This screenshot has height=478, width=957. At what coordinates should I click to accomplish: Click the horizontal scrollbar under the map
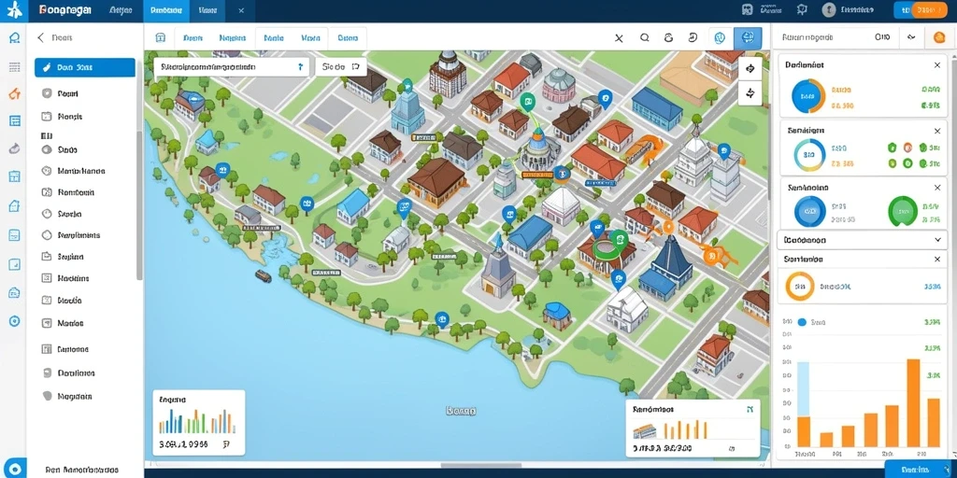[x=481, y=465]
